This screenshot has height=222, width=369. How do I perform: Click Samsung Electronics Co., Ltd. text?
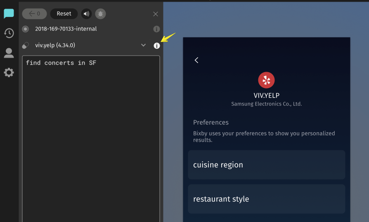(x=266, y=104)
